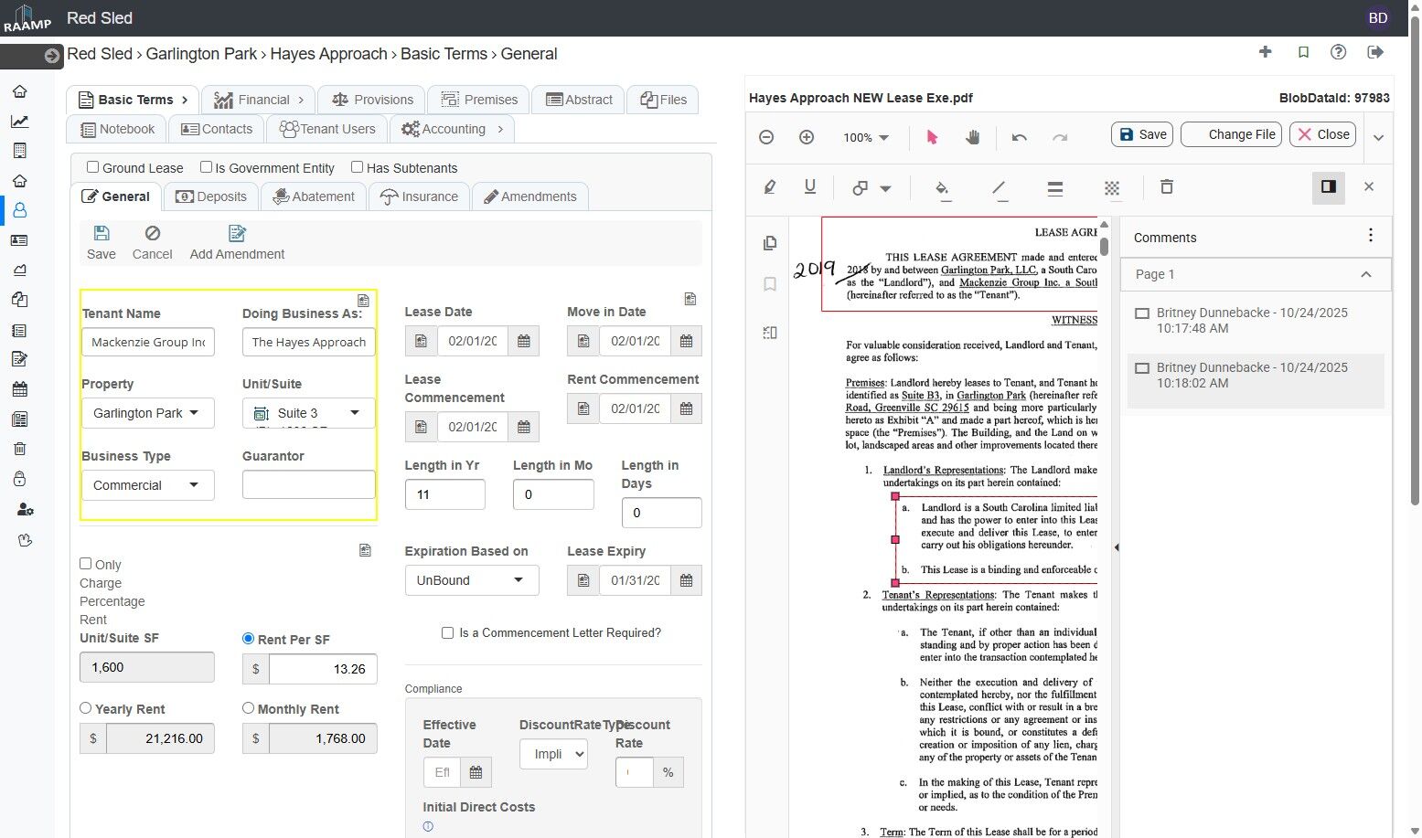The width and height of the screenshot is (1422, 838).
Task: Toggle the comments panel icon
Action: (x=1328, y=186)
